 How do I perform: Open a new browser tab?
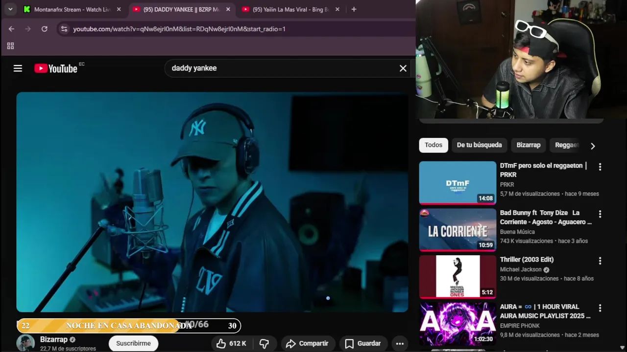[354, 9]
